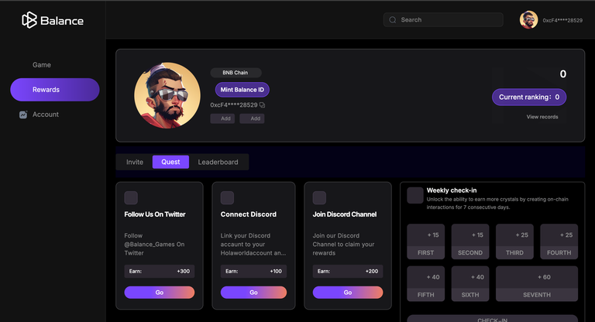
Task: Click the Connect Discord card icon
Action: click(x=227, y=197)
